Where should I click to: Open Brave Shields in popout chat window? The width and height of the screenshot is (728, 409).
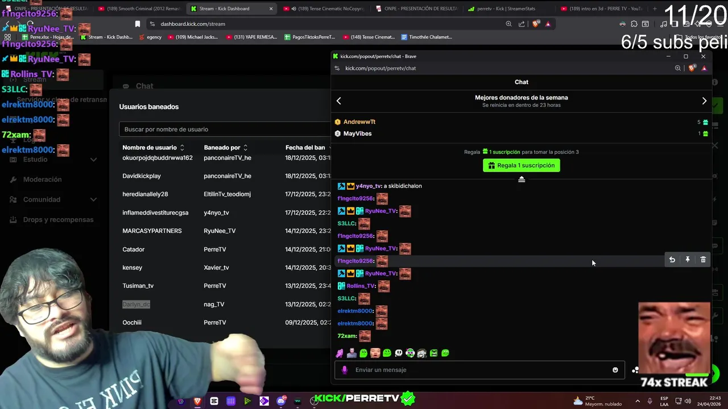692,68
